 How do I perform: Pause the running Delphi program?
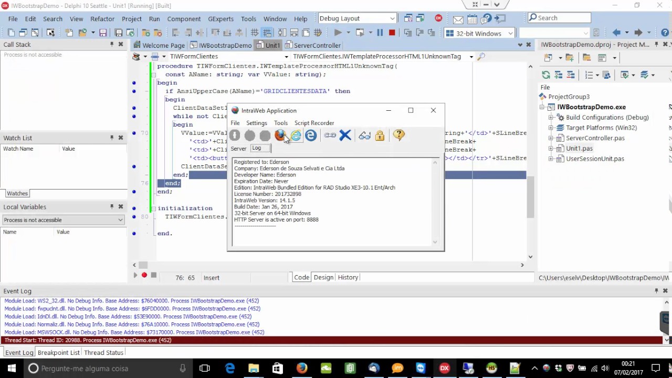pos(380,33)
